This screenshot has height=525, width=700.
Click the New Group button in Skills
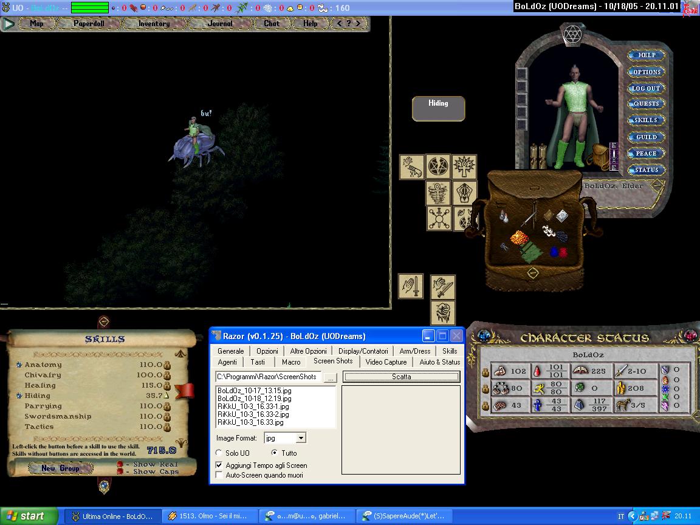click(60, 468)
